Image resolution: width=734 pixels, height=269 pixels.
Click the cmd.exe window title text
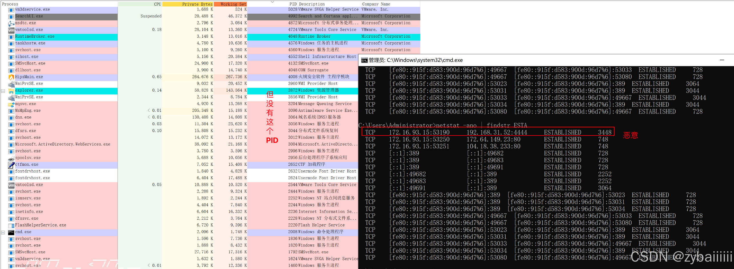coord(416,60)
